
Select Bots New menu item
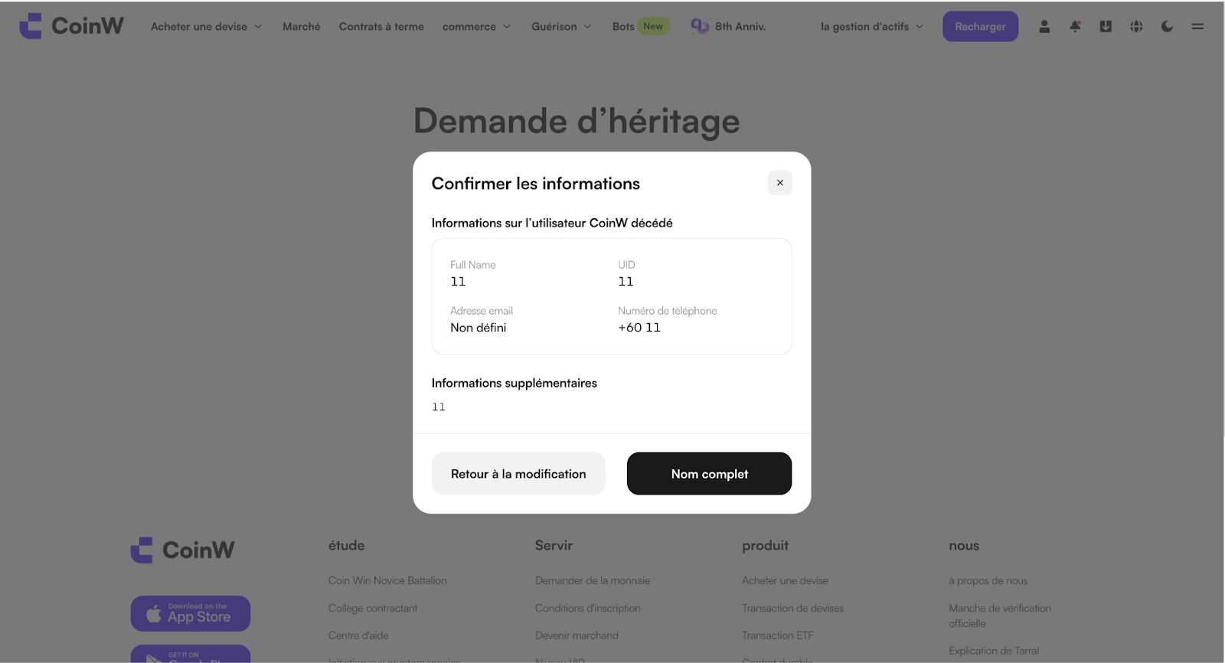pyautogui.click(x=641, y=26)
